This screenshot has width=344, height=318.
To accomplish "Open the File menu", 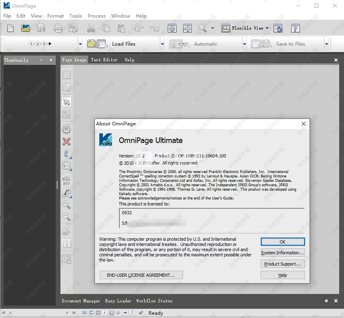I will coord(7,16).
